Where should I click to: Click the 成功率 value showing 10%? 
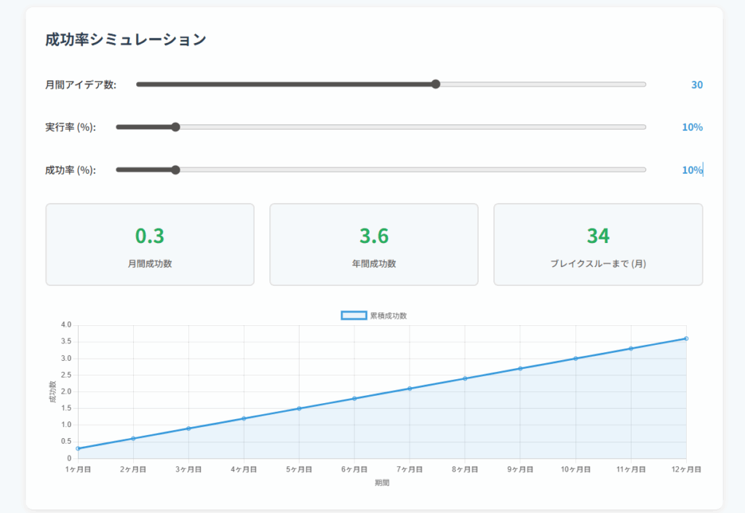point(692,170)
